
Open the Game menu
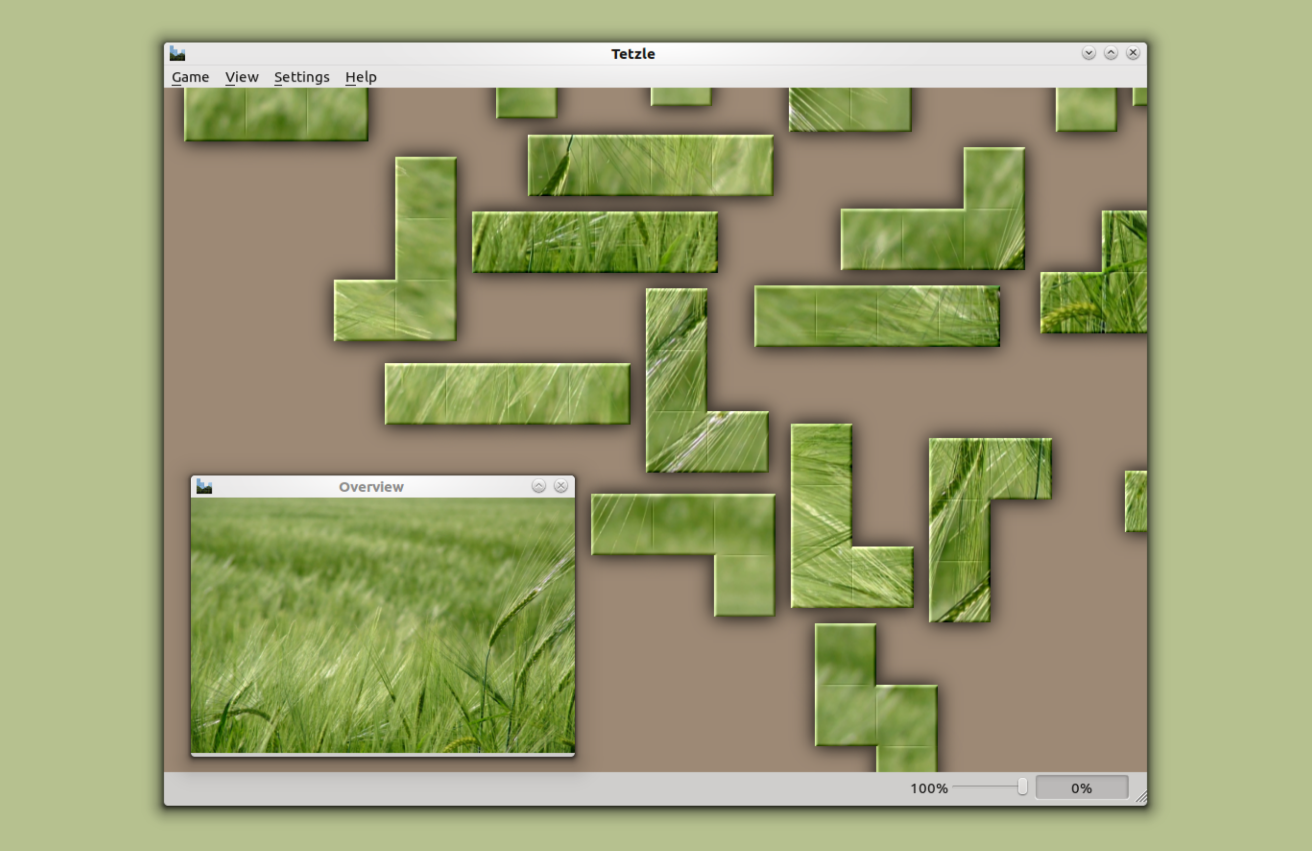pyautogui.click(x=190, y=77)
